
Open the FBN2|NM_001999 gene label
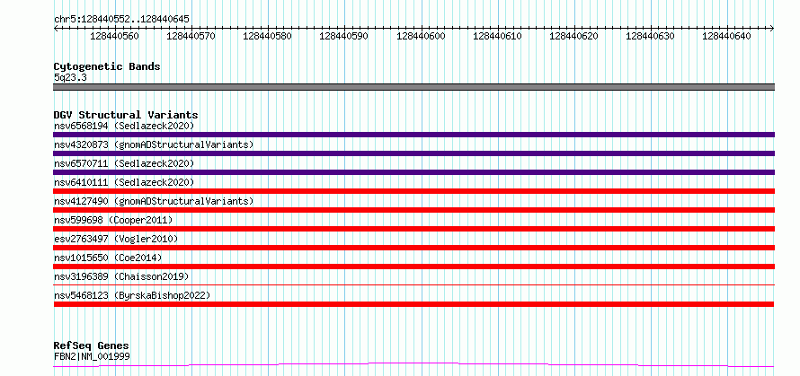pyautogui.click(x=92, y=356)
